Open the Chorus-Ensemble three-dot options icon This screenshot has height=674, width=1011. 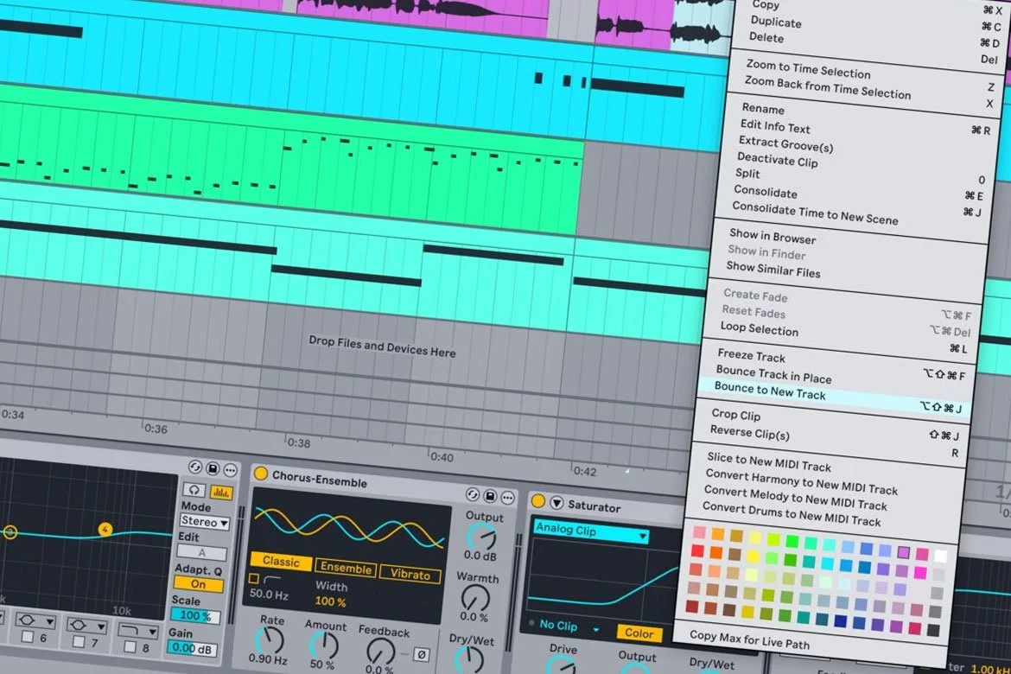[x=507, y=497]
